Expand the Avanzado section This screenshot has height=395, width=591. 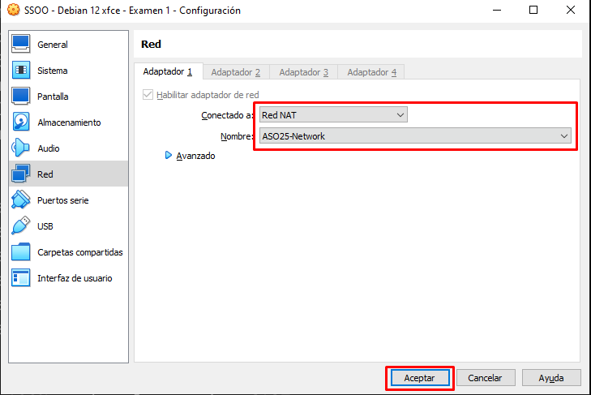tap(169, 156)
